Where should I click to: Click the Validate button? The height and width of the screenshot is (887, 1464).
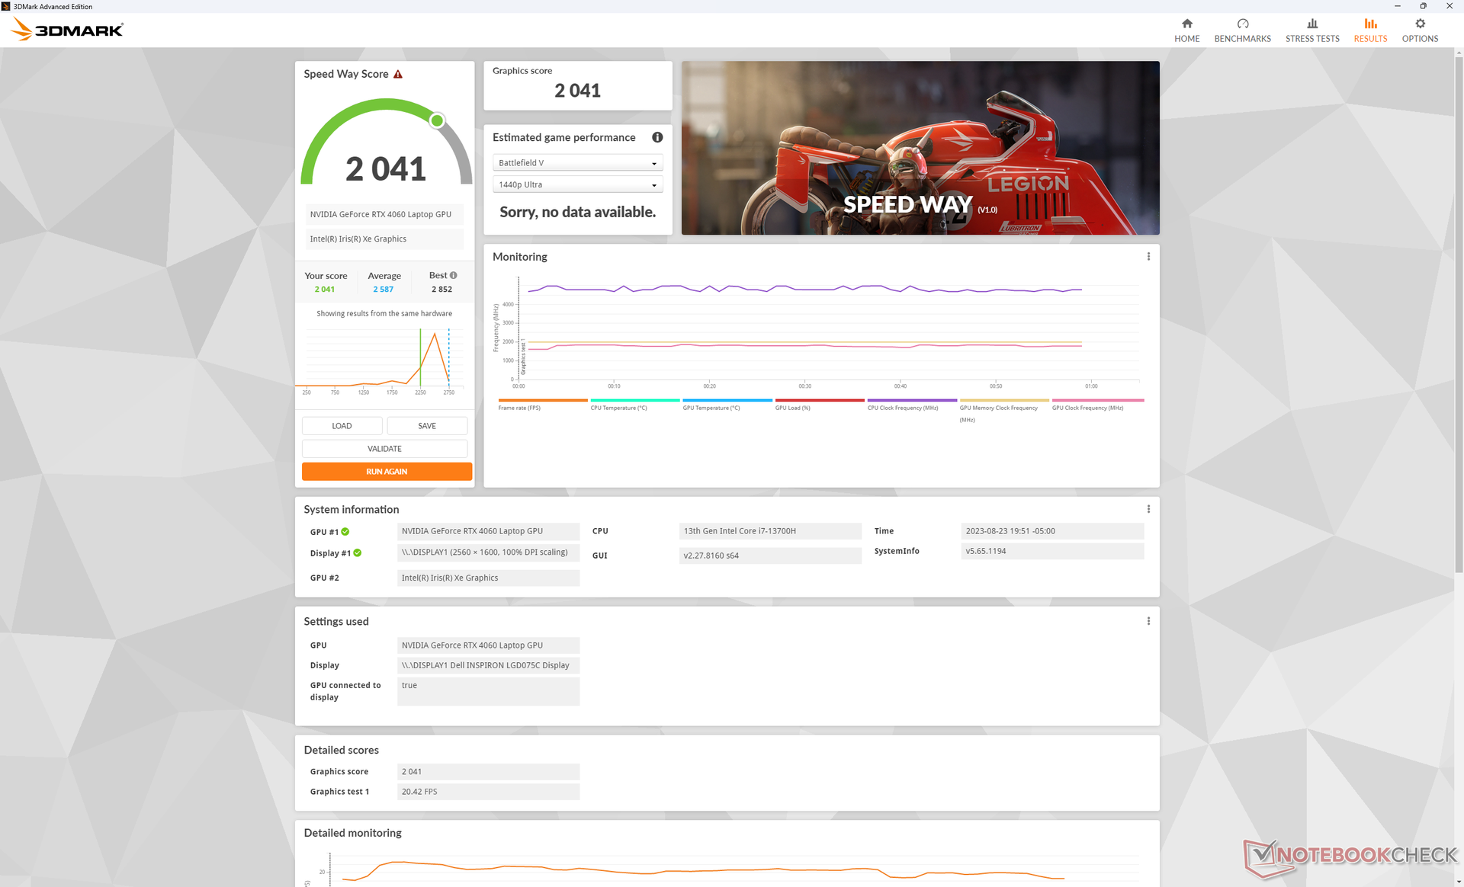(x=384, y=449)
